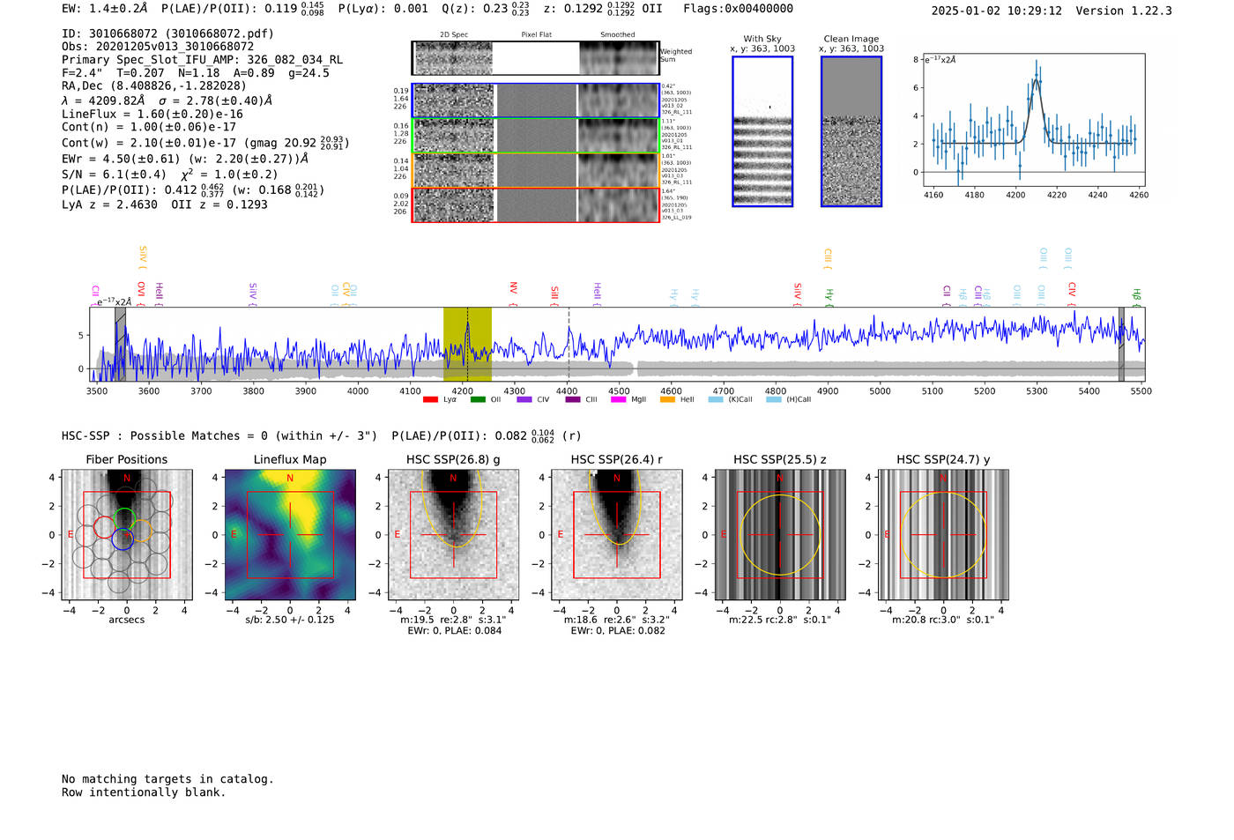Click the Row intentionally blank text

click(x=144, y=792)
